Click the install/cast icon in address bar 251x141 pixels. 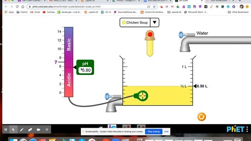click(149, 7)
